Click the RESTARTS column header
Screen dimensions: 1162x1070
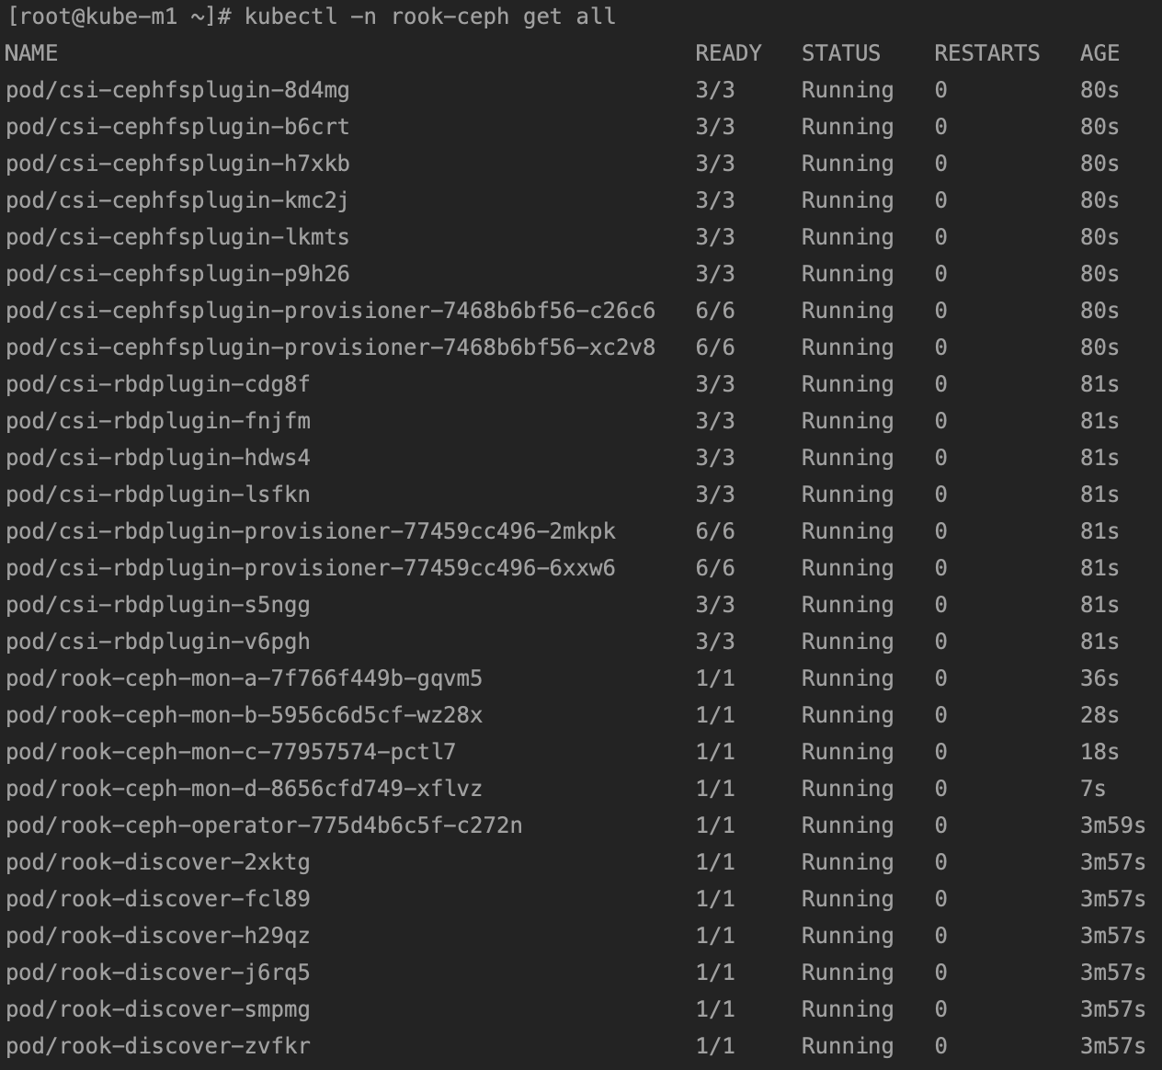986,53
